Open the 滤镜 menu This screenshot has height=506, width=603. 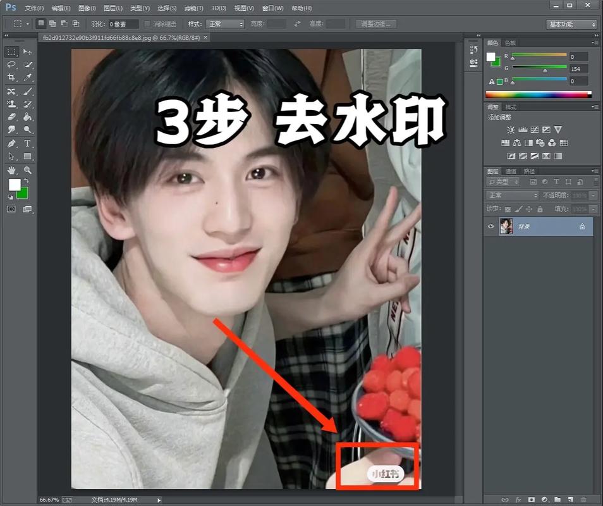[x=193, y=8]
